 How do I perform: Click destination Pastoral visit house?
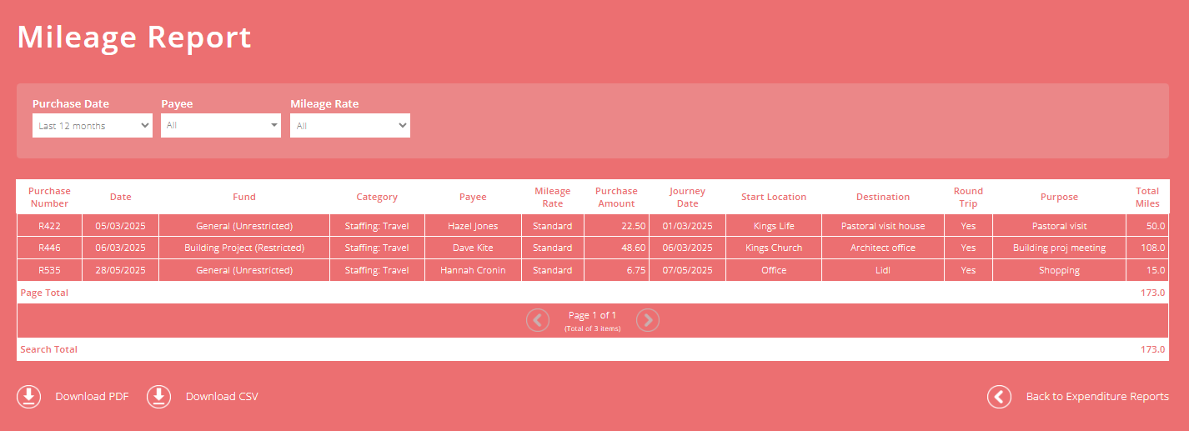[x=883, y=226]
